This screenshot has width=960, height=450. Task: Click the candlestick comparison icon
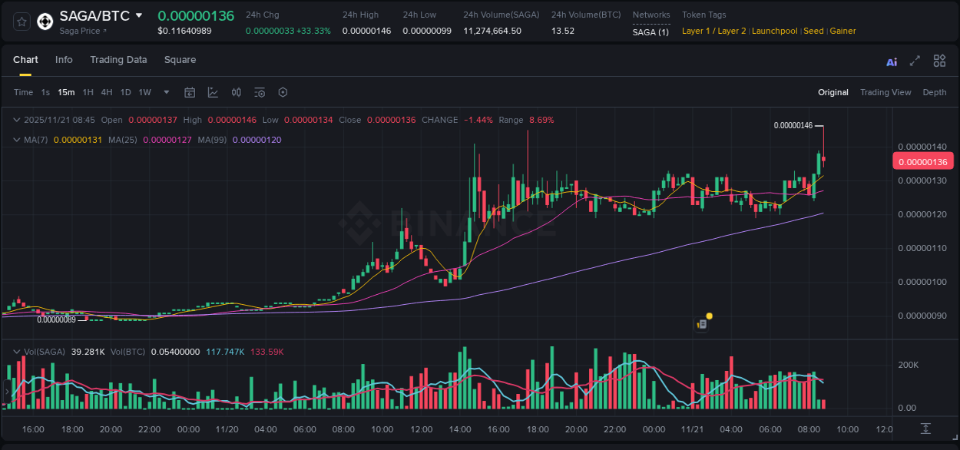coord(237,92)
